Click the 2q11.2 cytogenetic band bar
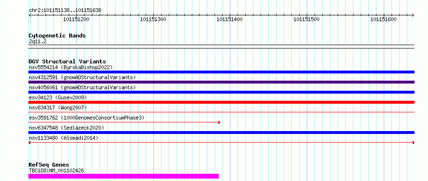 click(x=221, y=47)
